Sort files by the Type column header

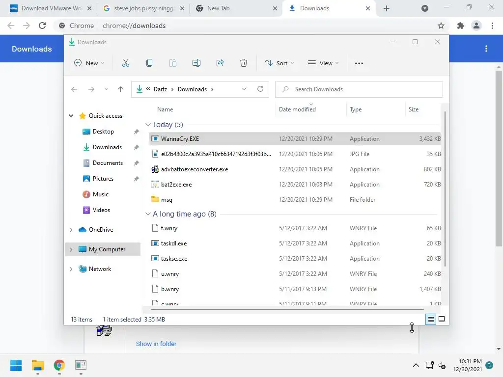click(x=356, y=109)
